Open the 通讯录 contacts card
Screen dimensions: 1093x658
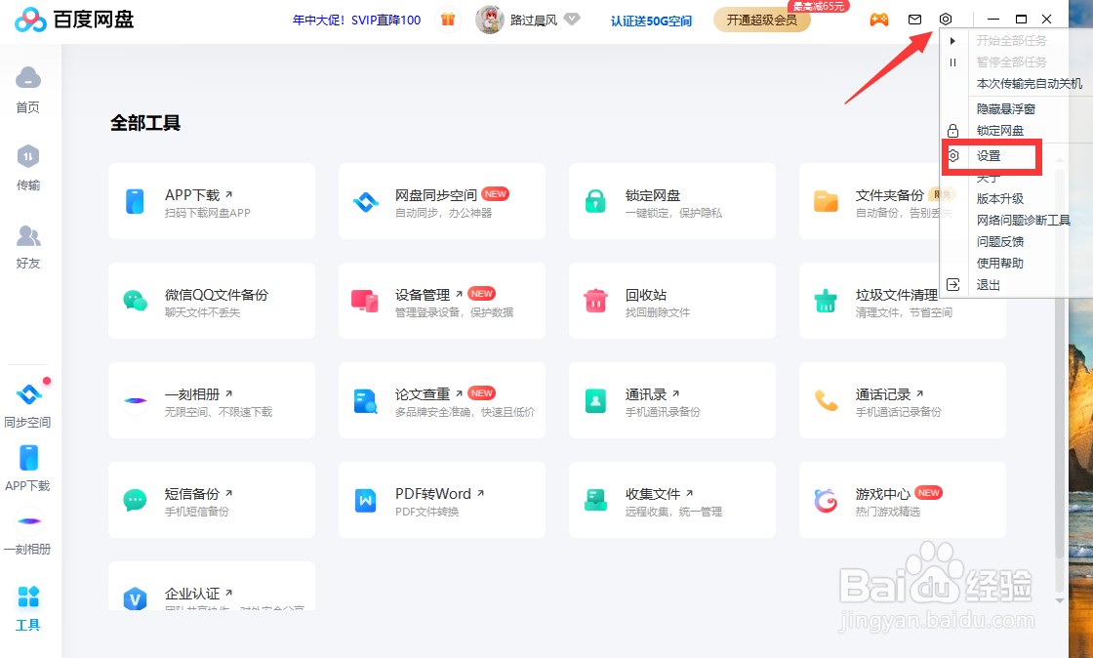[x=672, y=400]
